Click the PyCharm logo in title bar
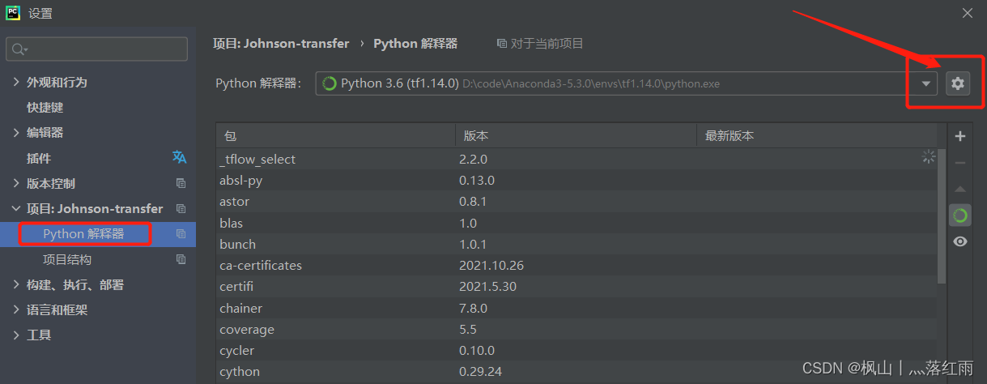 point(13,12)
